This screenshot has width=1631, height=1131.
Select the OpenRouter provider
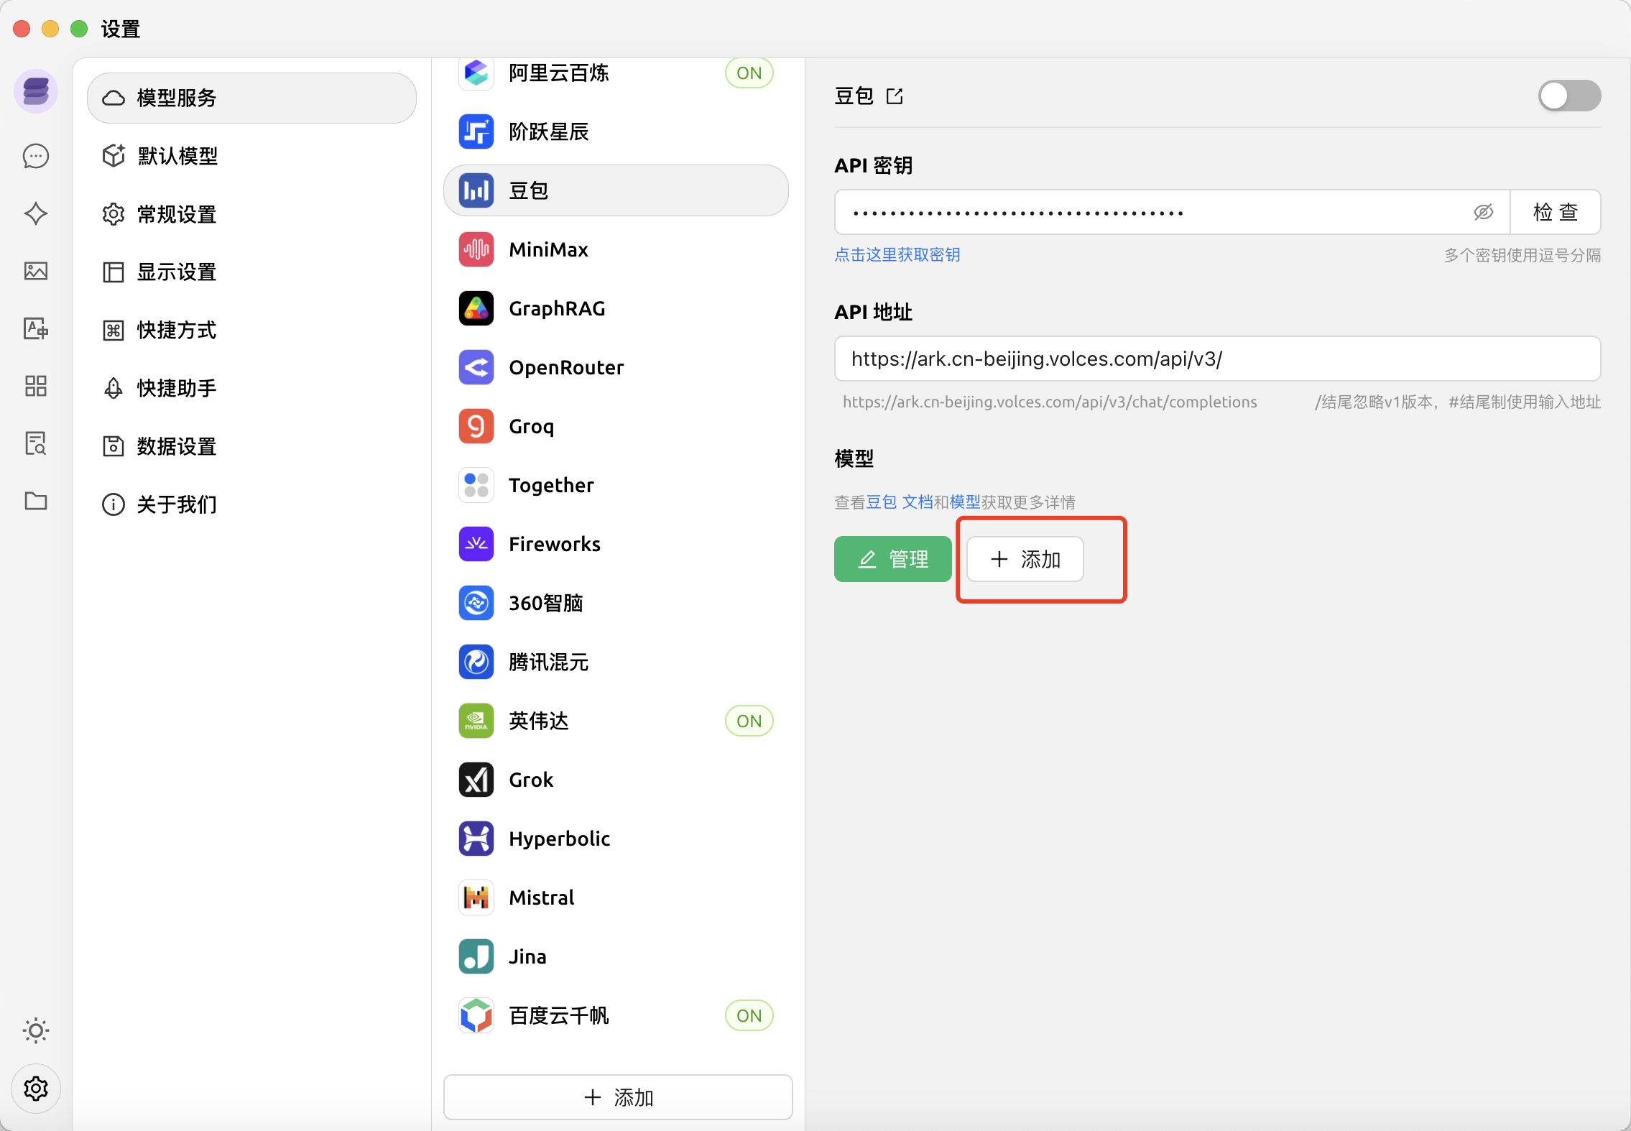(566, 367)
